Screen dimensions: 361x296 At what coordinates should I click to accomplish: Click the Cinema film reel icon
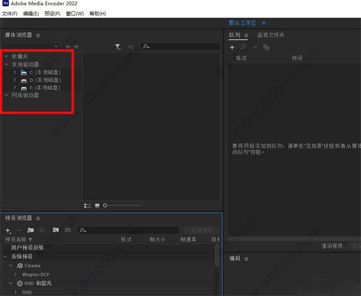(x=20, y=266)
